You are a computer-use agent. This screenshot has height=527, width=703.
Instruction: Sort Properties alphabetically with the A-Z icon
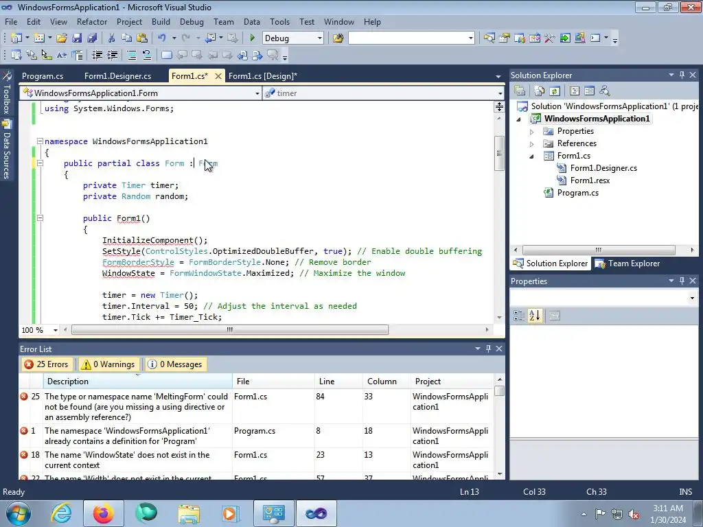534,316
